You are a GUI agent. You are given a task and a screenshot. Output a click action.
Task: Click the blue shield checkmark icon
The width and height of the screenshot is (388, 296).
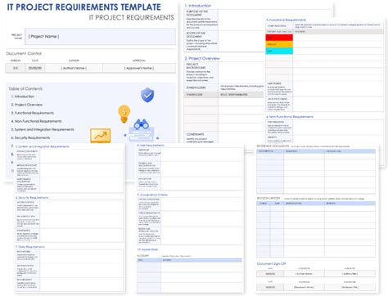147,95
